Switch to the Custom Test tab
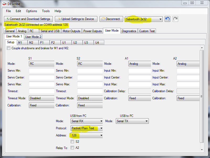 (x=147, y=31)
